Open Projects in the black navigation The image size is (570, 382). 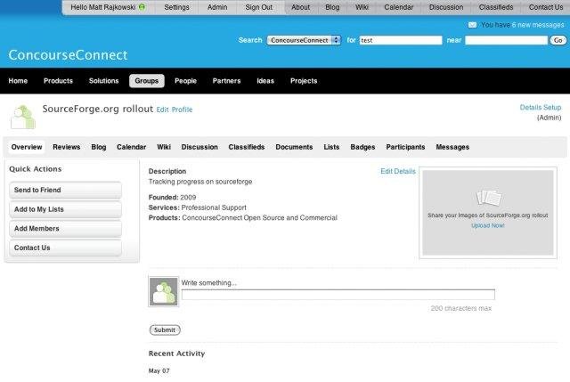[x=304, y=81]
